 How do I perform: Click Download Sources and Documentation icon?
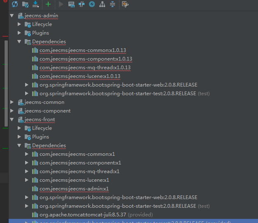[x=36, y=5]
